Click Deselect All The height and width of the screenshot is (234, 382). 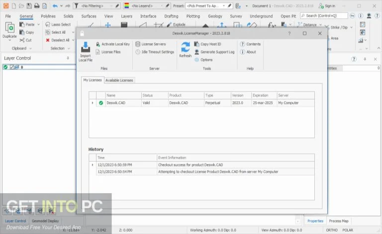click(x=58, y=40)
